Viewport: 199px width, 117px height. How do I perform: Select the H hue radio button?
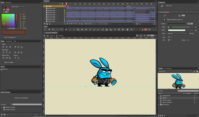[19, 14]
